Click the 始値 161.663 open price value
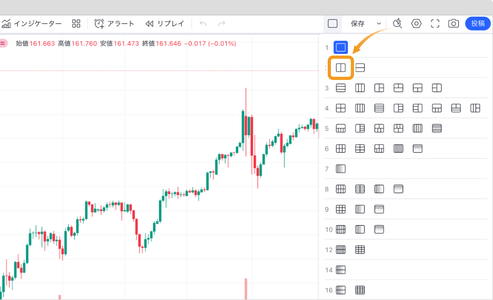The image size is (493, 300). [x=35, y=43]
